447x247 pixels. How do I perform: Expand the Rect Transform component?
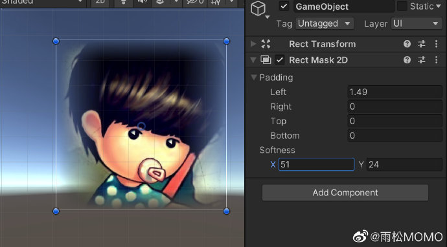coord(253,44)
